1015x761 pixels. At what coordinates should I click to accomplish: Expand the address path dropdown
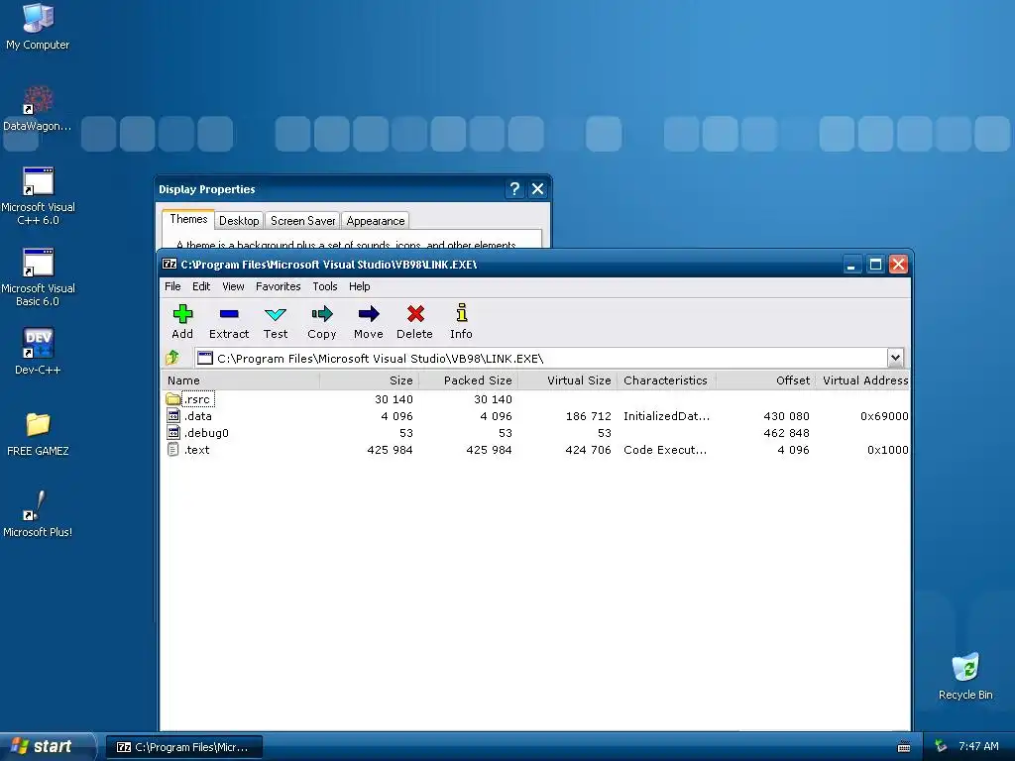tap(895, 357)
